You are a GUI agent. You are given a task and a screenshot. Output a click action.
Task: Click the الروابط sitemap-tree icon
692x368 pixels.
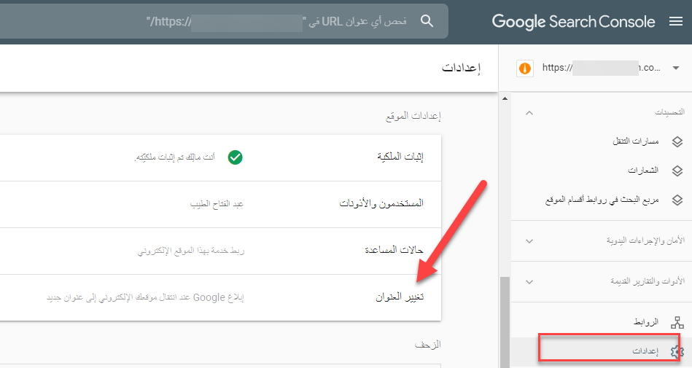click(677, 323)
